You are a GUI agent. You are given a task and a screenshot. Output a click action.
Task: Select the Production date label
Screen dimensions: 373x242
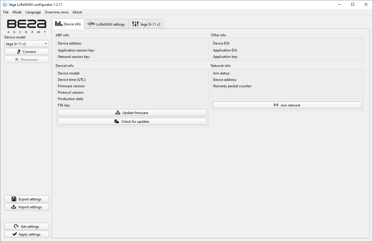[x=71, y=99]
